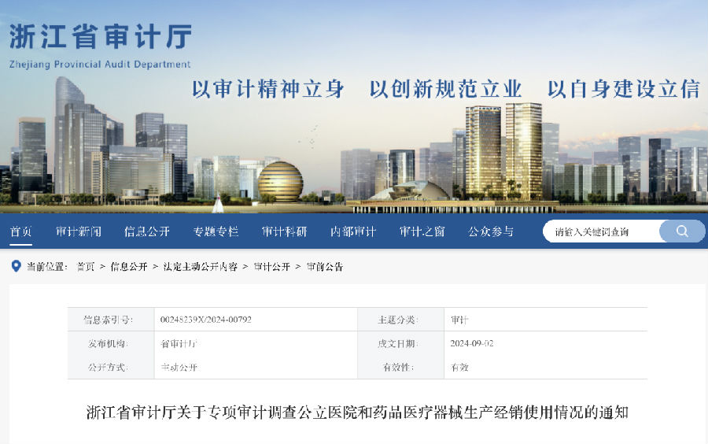708x444 pixels.
Task: Click the banner slogan 以审计精神立身
Action: (x=268, y=89)
